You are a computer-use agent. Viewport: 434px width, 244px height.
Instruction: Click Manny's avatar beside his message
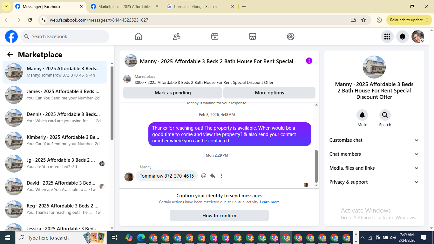[129, 177]
